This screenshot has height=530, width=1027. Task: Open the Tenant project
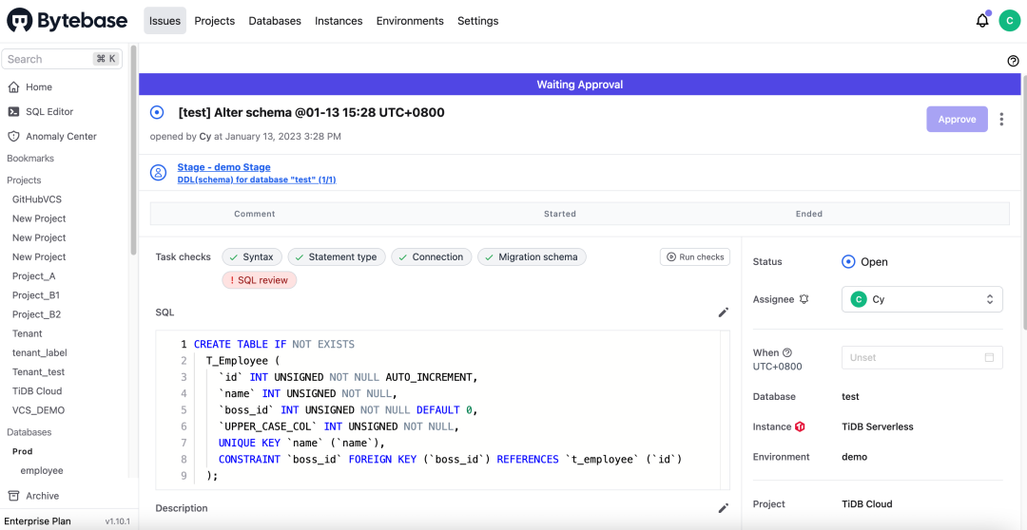click(x=28, y=333)
